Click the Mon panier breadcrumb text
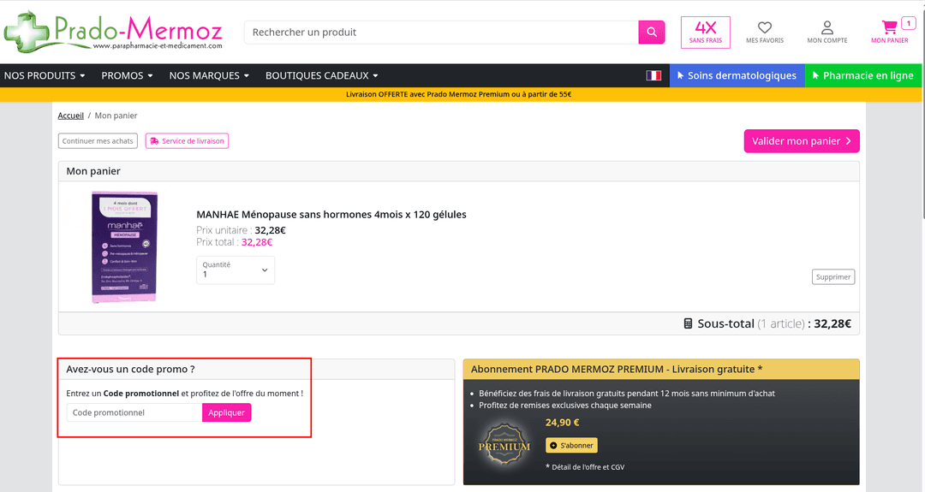 pos(116,116)
